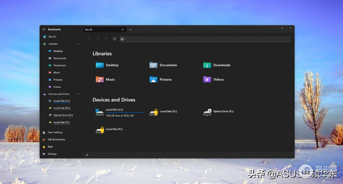
Task: Toggle the hamburger menu beside Bookmarks
Action: [x=44, y=29]
